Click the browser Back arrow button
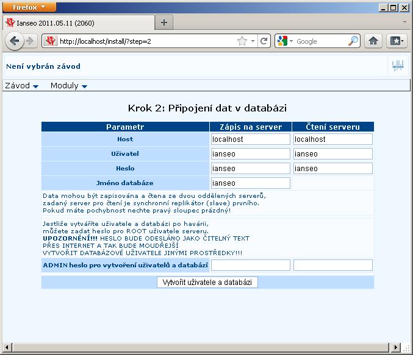This screenshot has width=413, height=355. (x=14, y=41)
